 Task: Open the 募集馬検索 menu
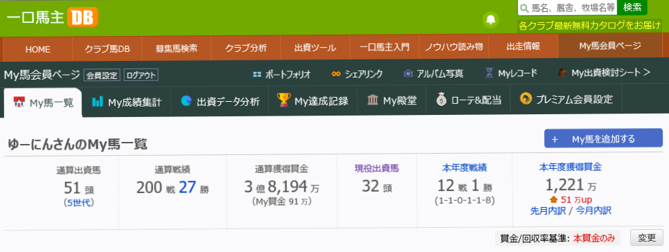point(177,48)
